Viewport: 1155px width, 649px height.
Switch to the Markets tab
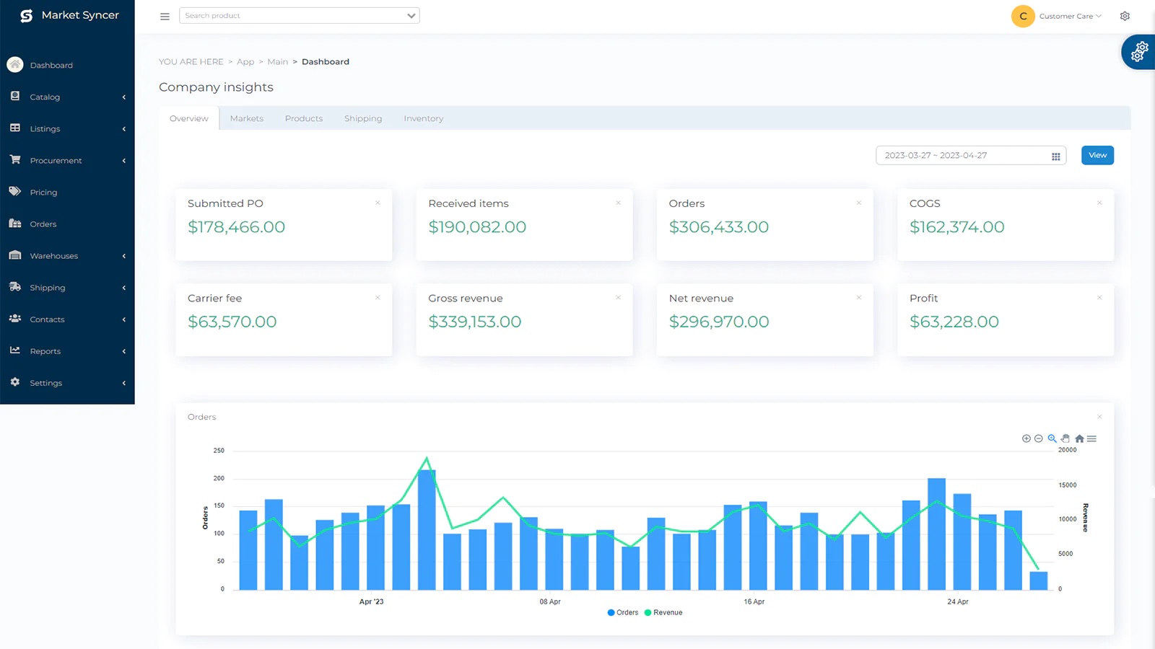(246, 119)
